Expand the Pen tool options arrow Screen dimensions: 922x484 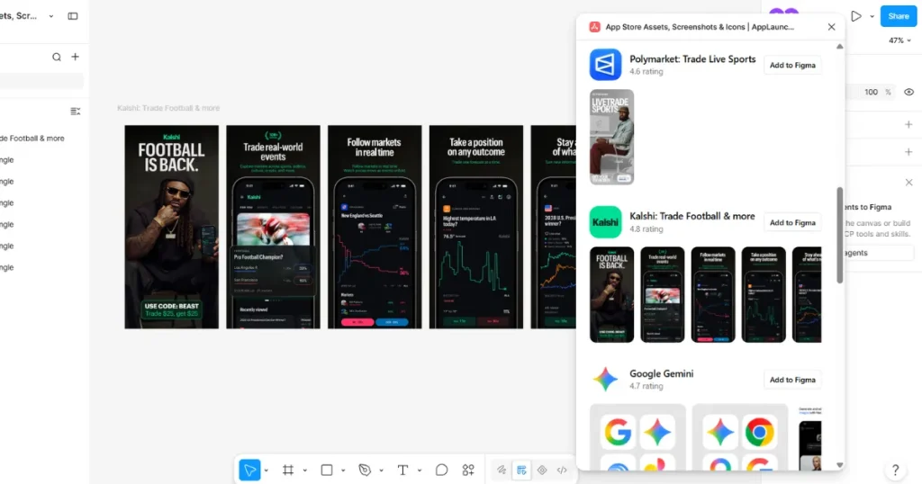point(381,471)
